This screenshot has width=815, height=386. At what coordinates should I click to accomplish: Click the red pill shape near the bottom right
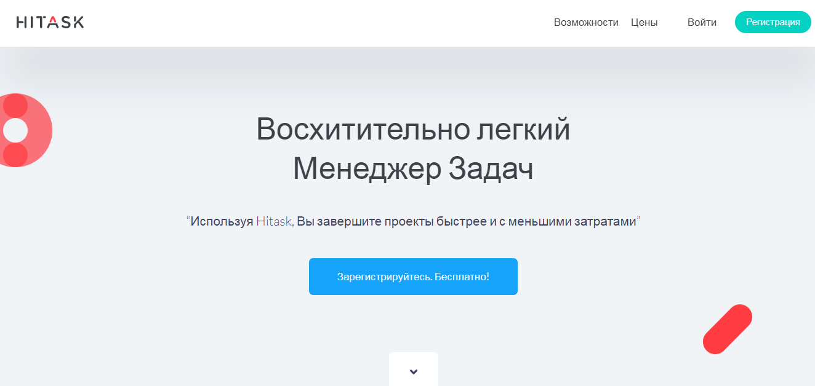tap(728, 329)
